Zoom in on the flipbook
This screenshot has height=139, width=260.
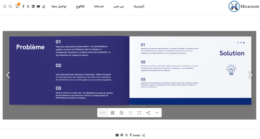tap(122, 113)
